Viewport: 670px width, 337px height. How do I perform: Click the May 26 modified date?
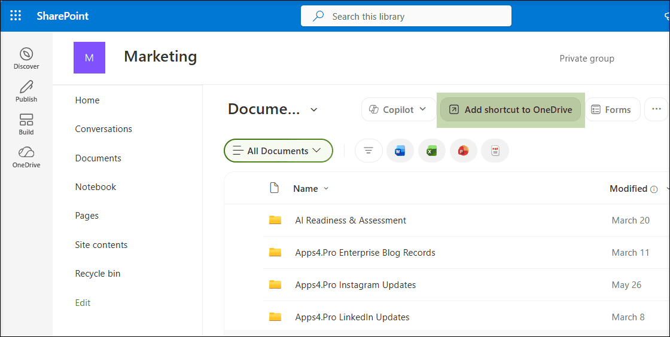(x=626, y=285)
